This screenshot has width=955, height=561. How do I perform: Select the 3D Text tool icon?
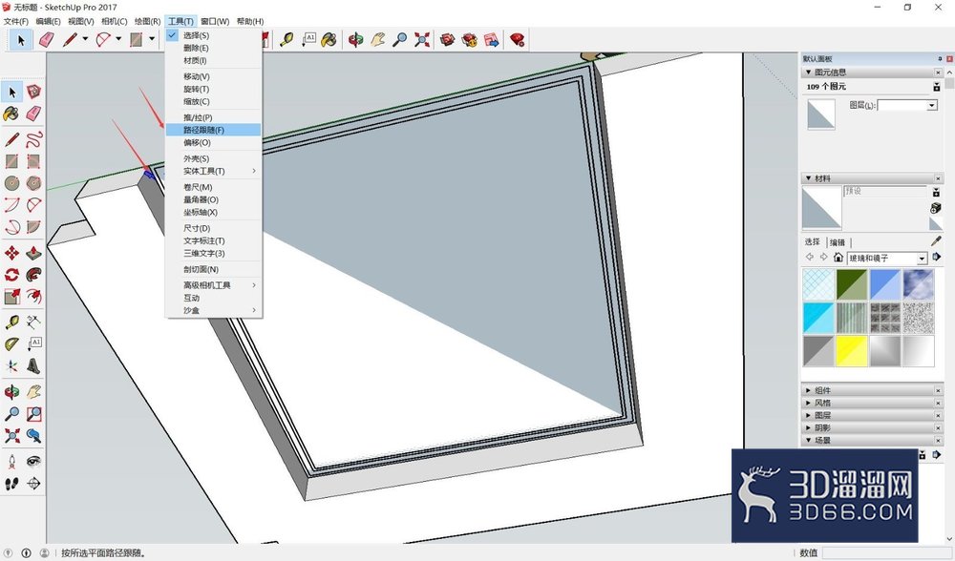pyautogui.click(x=33, y=366)
